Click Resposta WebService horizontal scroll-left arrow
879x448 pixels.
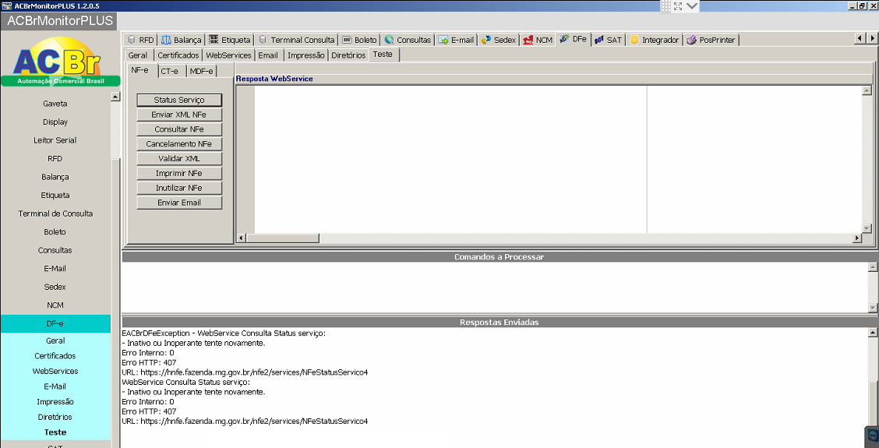[x=241, y=238]
